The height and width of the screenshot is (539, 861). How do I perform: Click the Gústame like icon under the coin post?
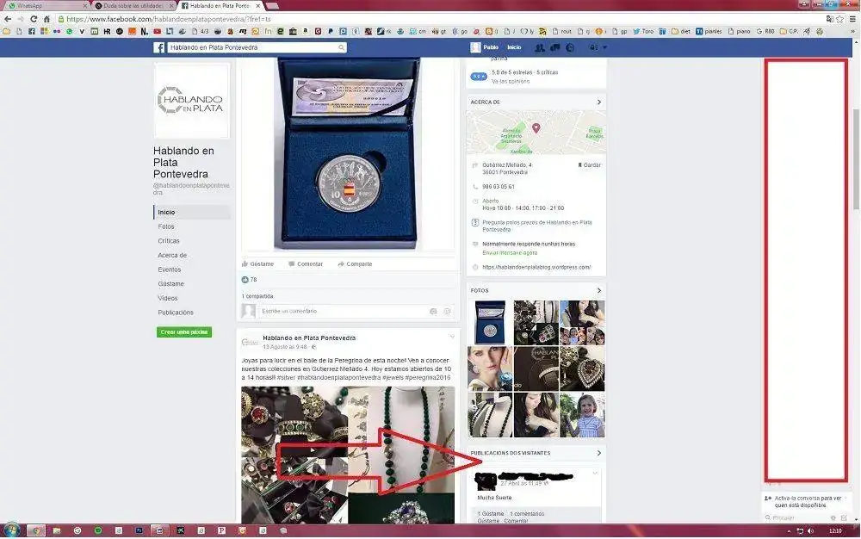coord(245,263)
